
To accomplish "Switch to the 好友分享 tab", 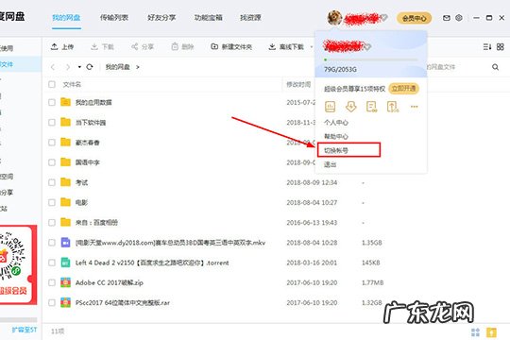I will tap(161, 18).
